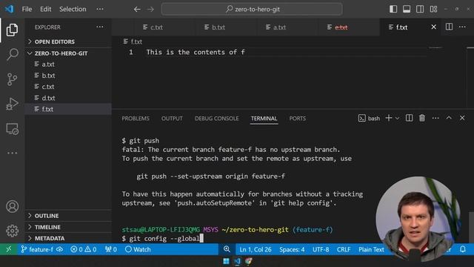Close the f.txt editor tab
The image size is (474, 267).
[x=433, y=27]
